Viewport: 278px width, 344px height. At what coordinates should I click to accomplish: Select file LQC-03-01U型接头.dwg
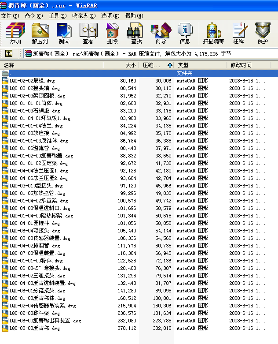pyautogui.click(x=36, y=186)
